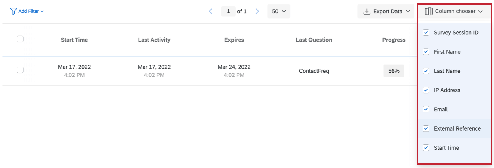Go to previous page arrow

tap(211, 11)
